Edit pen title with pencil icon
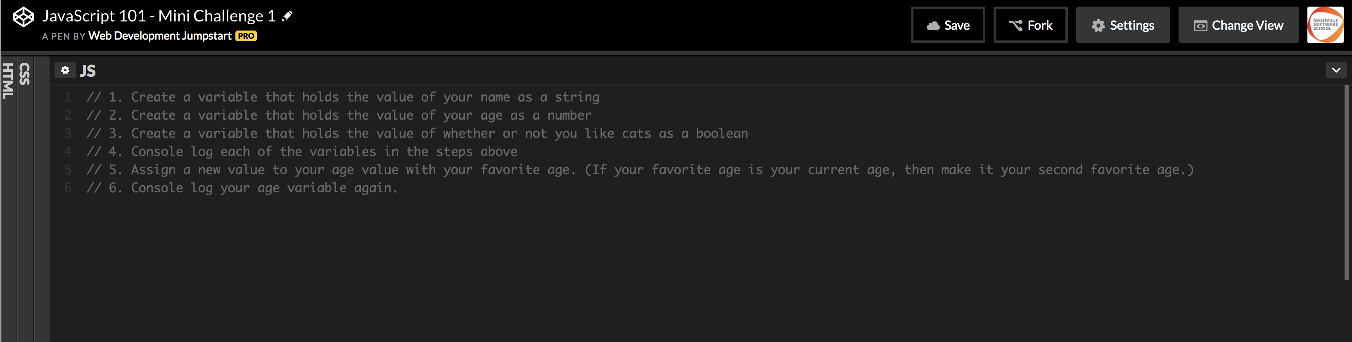Viewport: 1352px width, 342px height. (x=287, y=16)
